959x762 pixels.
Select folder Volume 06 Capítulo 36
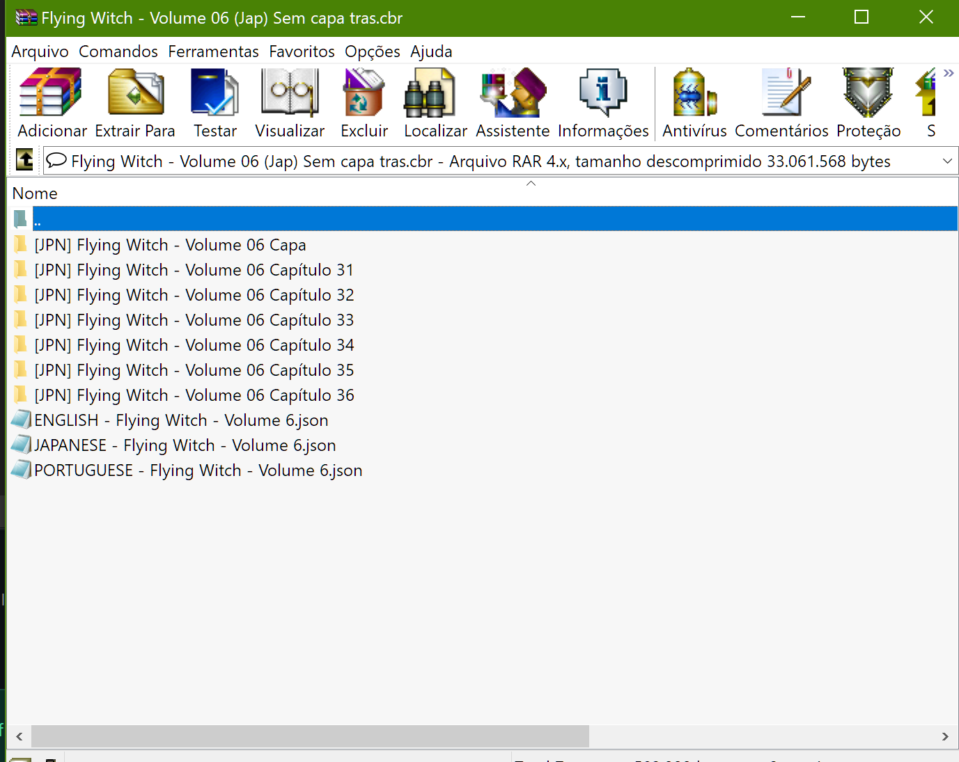point(194,395)
